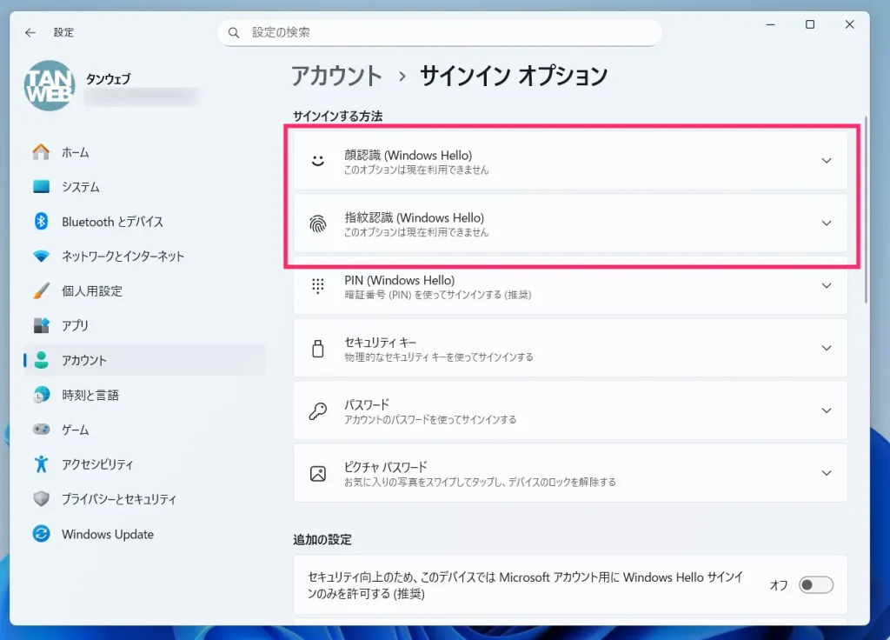Minimize the Settings window
This screenshot has height=640, width=890.
coord(770,24)
